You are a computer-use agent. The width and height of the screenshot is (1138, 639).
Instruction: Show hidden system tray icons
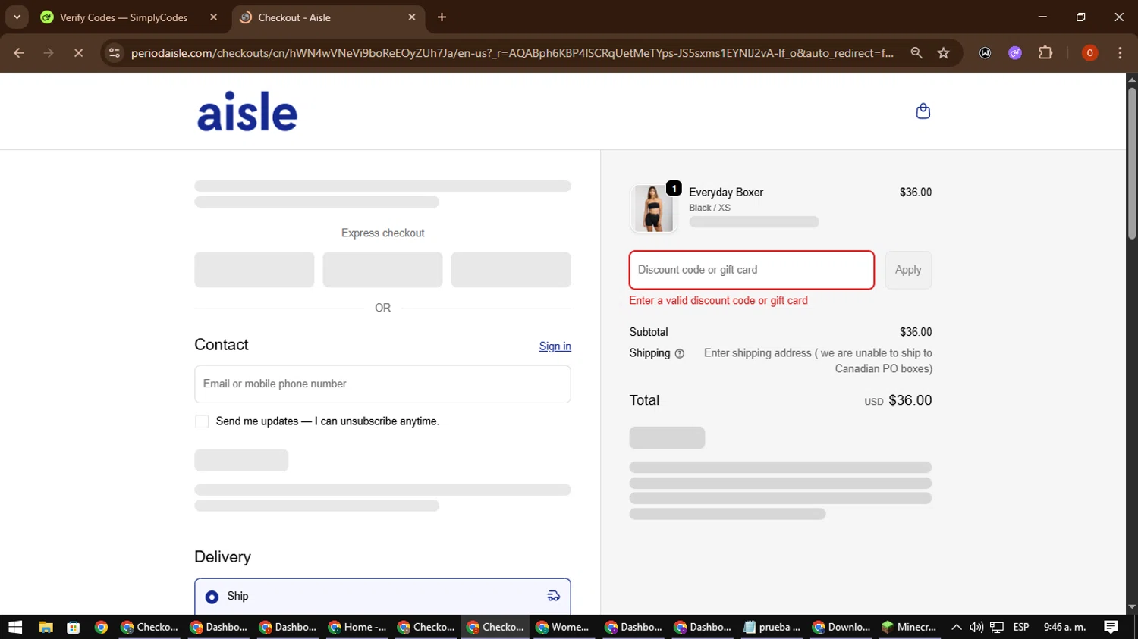957,627
